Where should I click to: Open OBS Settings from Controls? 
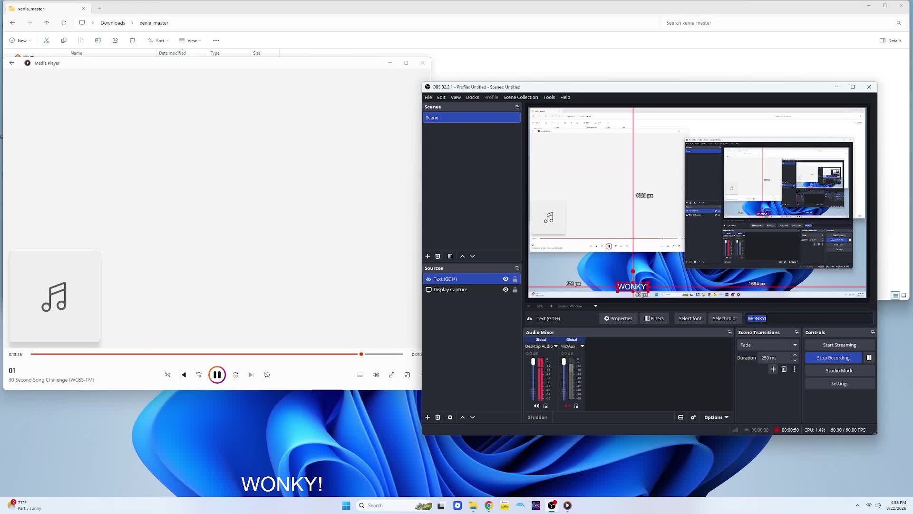pyautogui.click(x=839, y=384)
